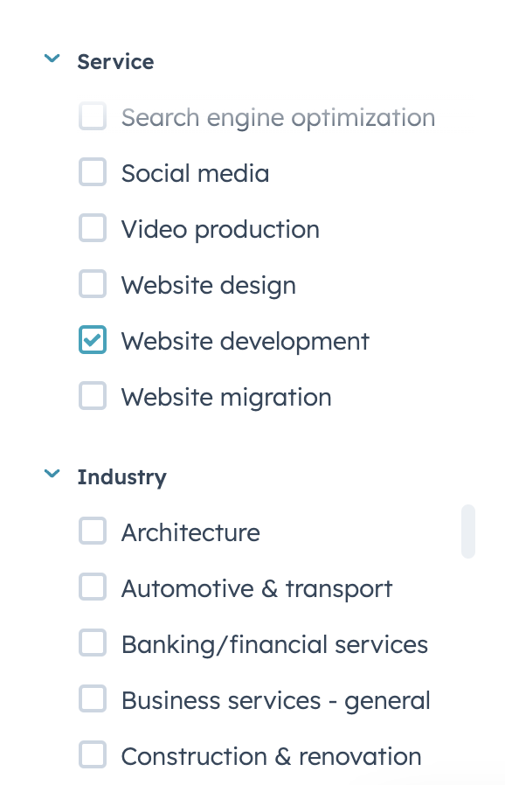
Task: Click the Social media label text
Action: (x=195, y=173)
